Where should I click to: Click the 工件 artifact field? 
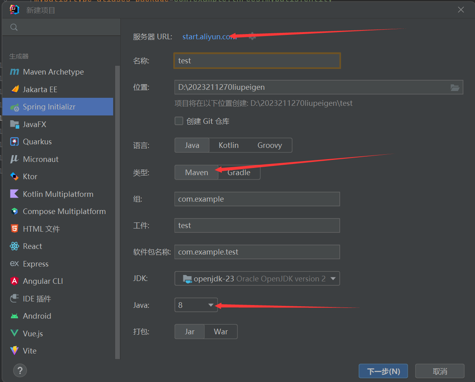click(257, 226)
